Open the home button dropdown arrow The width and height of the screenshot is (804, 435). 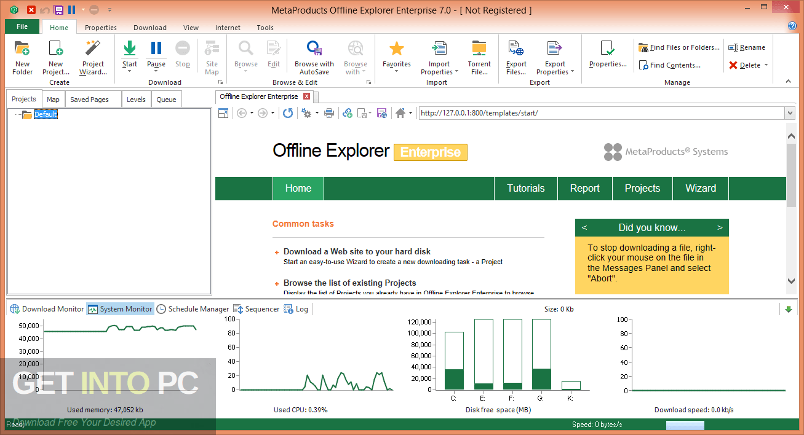pos(410,113)
